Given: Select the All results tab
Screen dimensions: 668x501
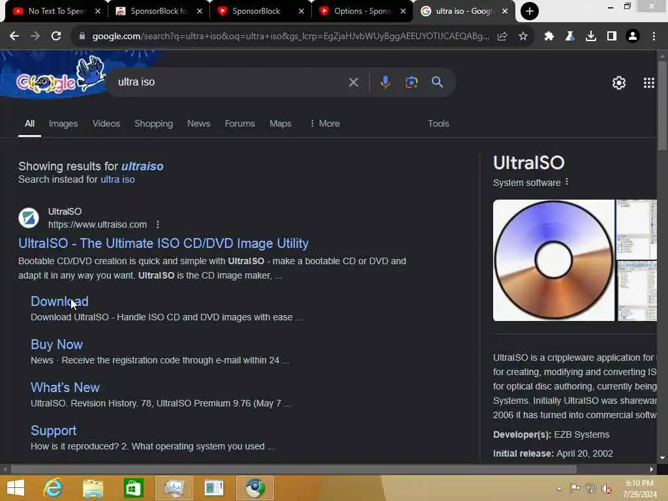Looking at the screenshot, I should click(x=29, y=123).
